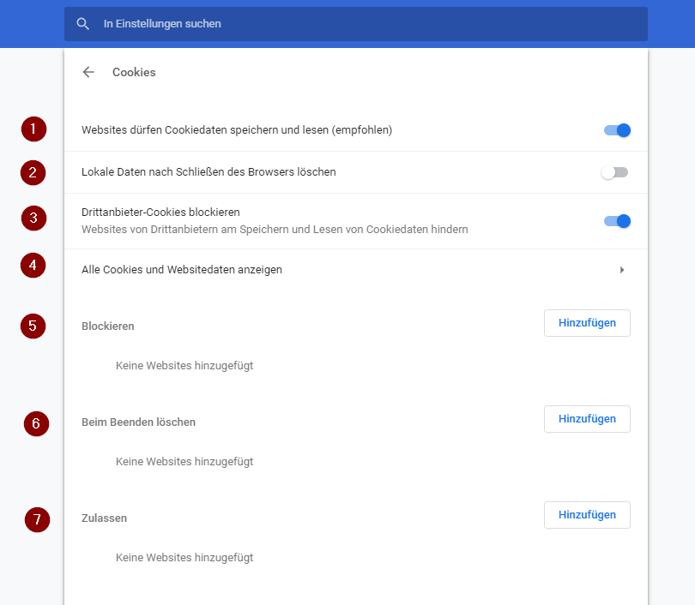The width and height of the screenshot is (695, 605).
Task: Click red annotation marker number 5
Action: point(33,326)
